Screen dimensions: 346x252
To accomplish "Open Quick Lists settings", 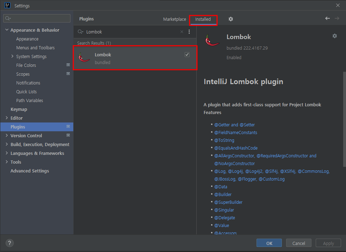I will pos(26,92).
